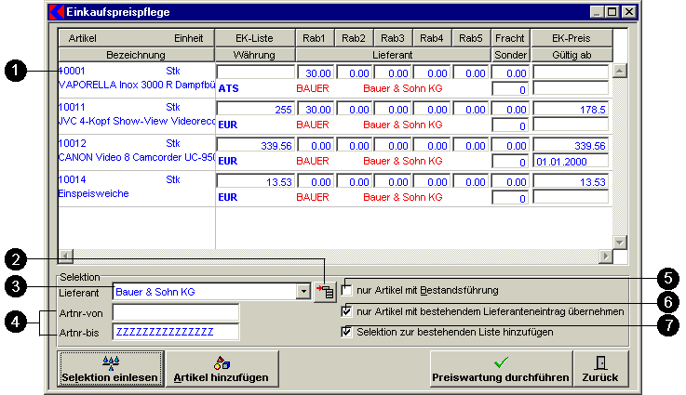Click the Gültig ab date 01.01.2000
This screenshot has height=395, width=686.
click(571, 162)
